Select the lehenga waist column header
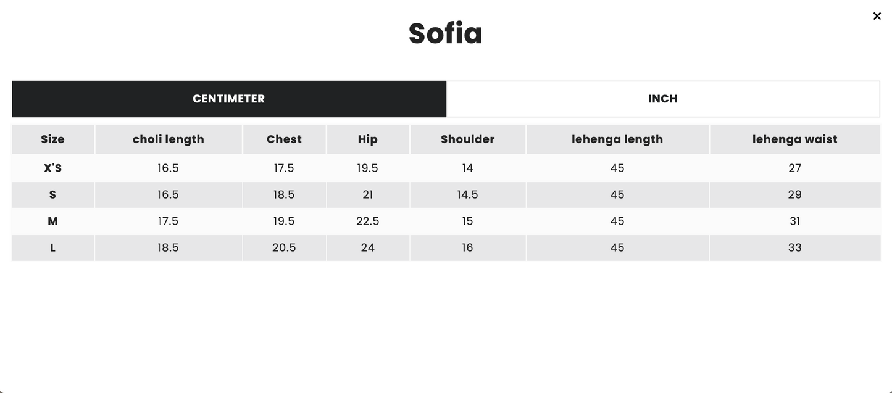 [794, 139]
